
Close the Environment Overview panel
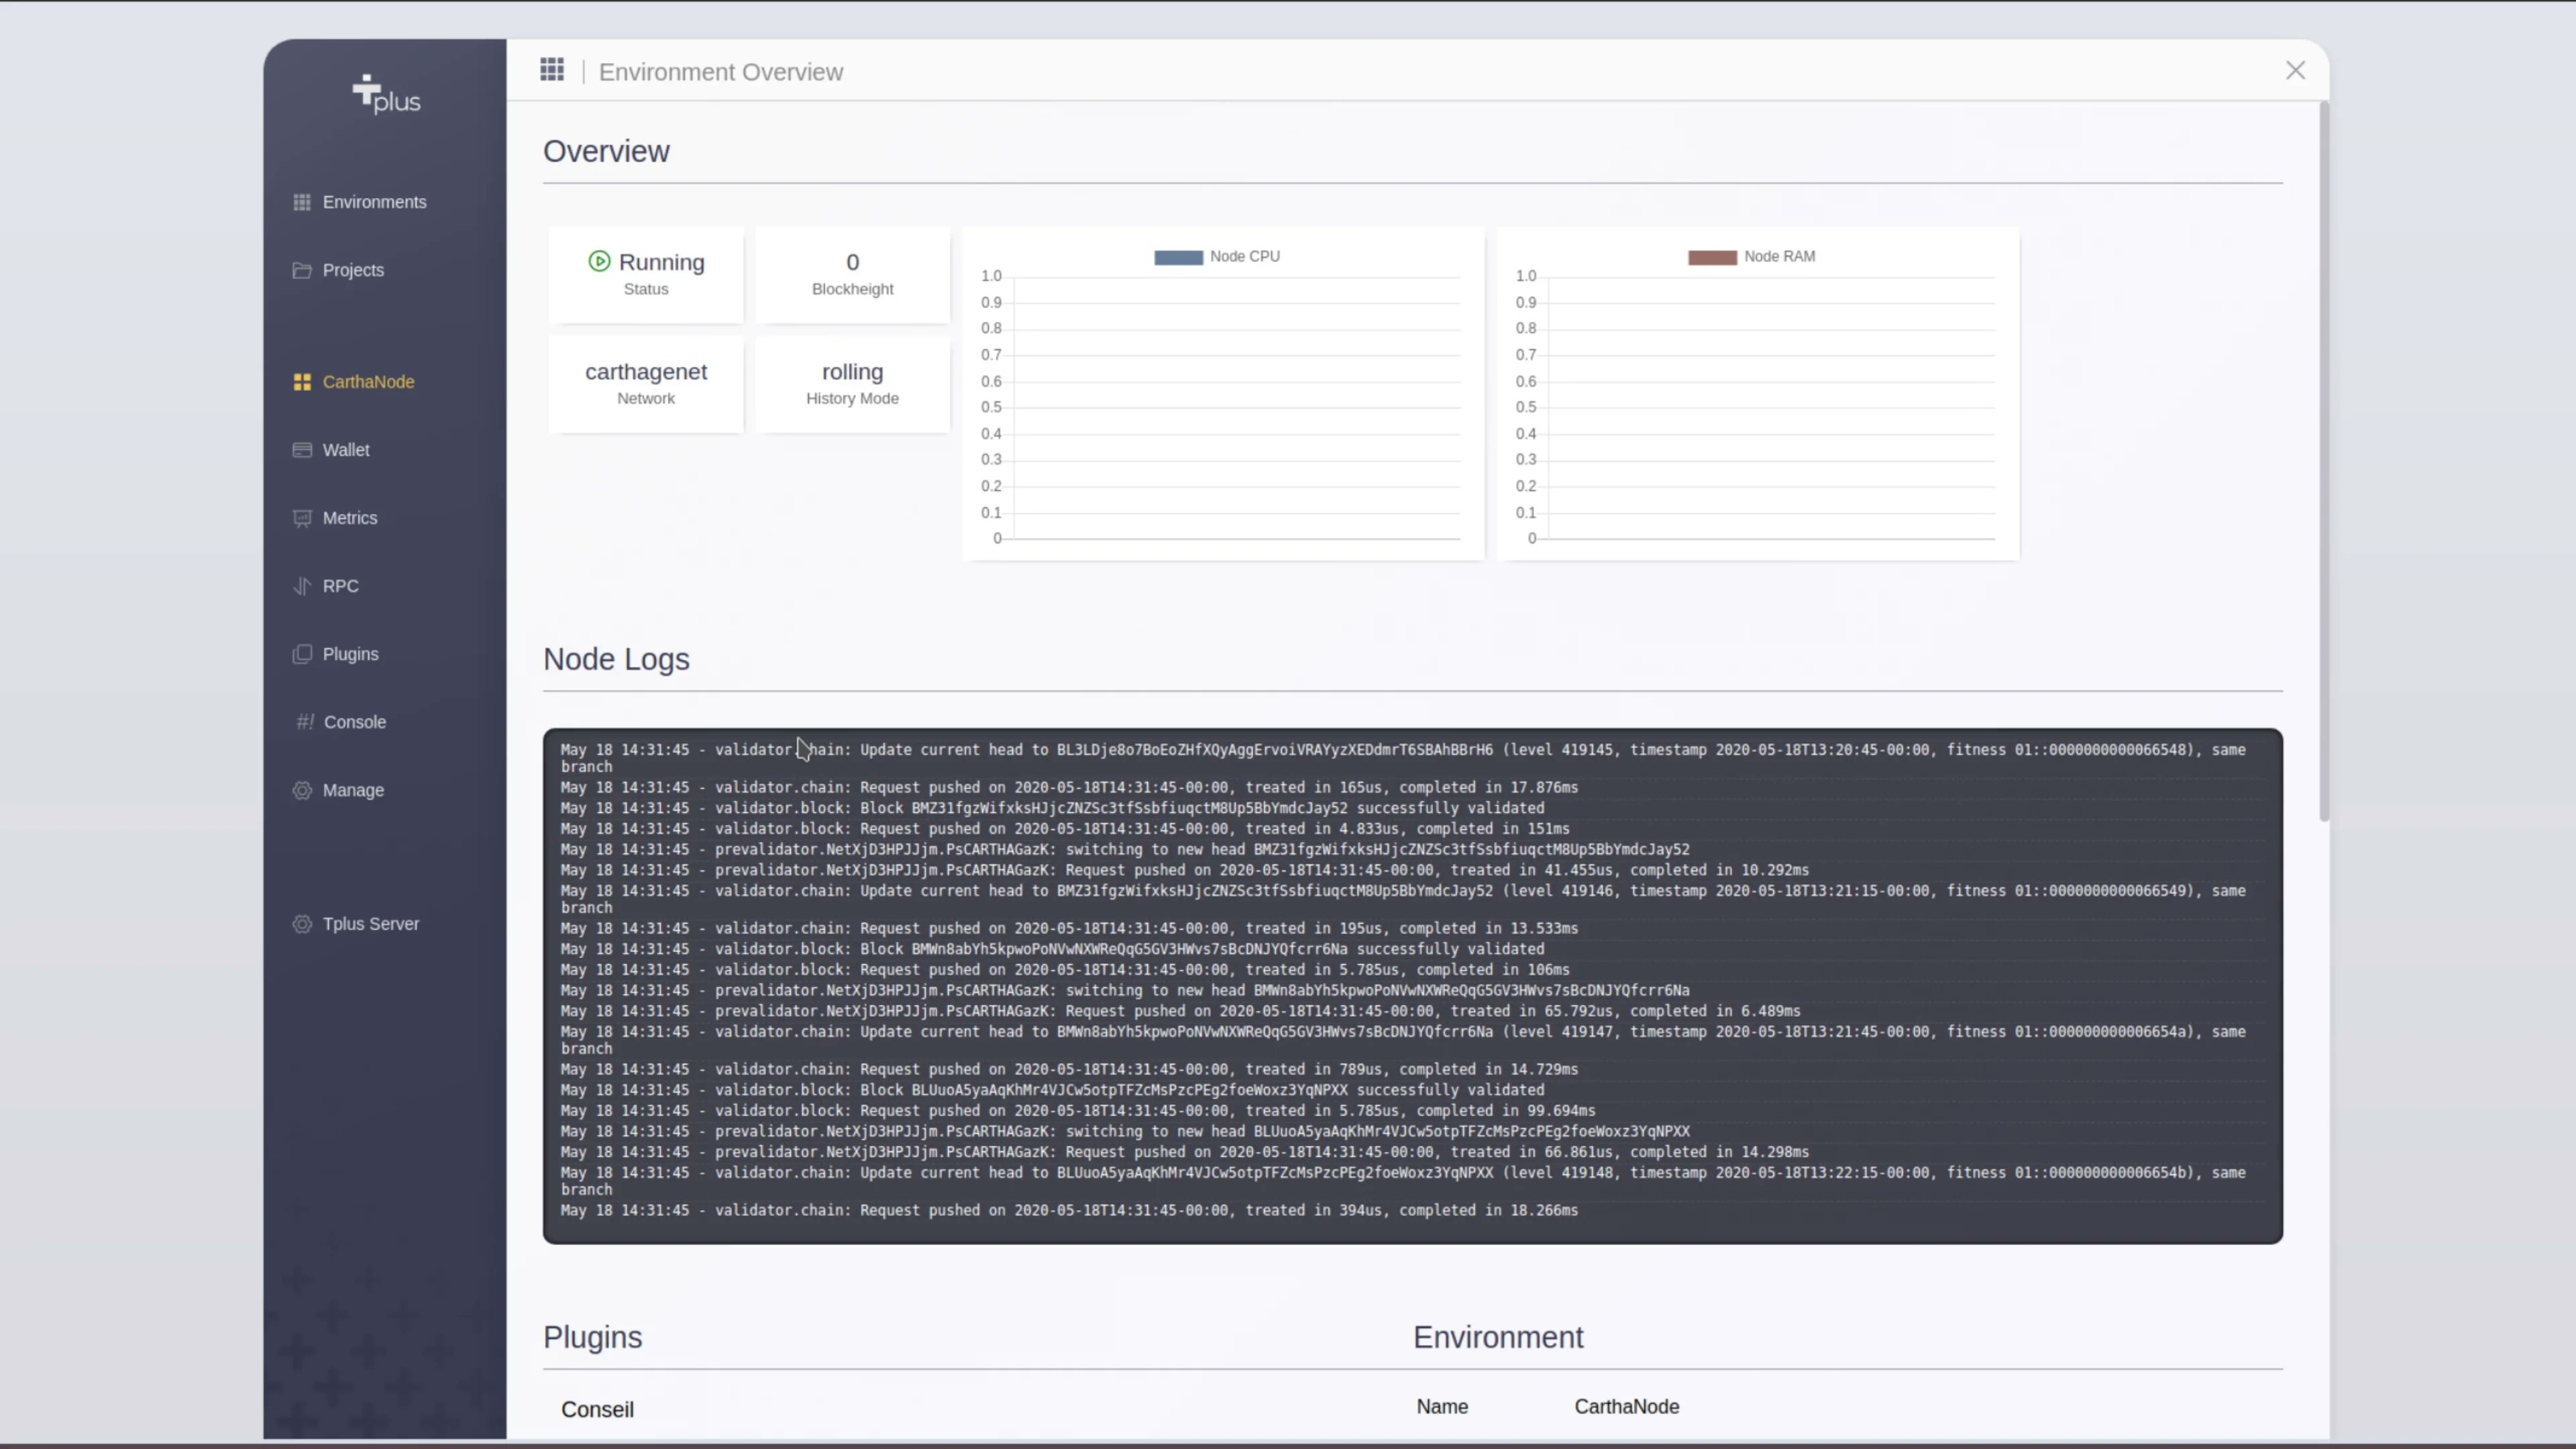(x=2295, y=70)
